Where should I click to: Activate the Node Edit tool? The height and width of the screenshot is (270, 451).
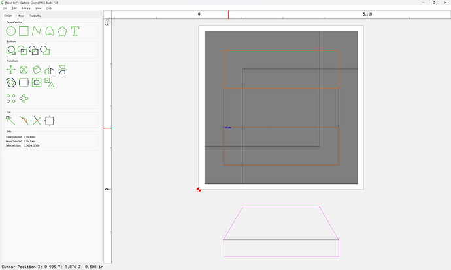coord(11,121)
